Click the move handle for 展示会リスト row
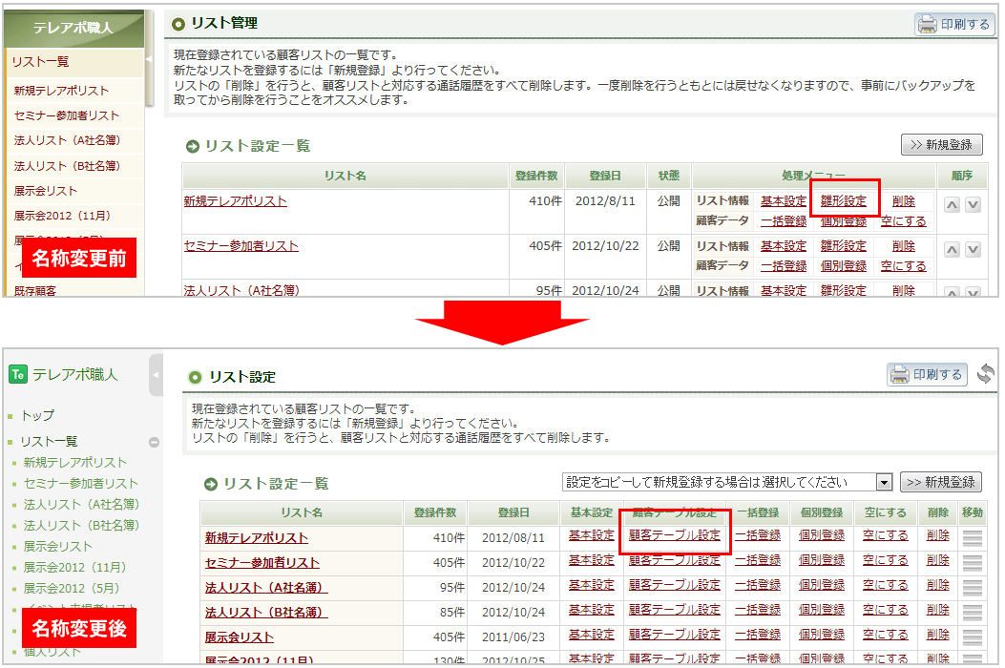The width and height of the screenshot is (1005, 668). click(972, 637)
